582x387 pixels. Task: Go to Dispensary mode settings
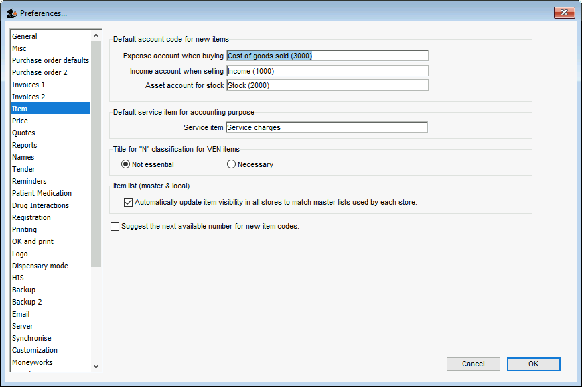40,266
